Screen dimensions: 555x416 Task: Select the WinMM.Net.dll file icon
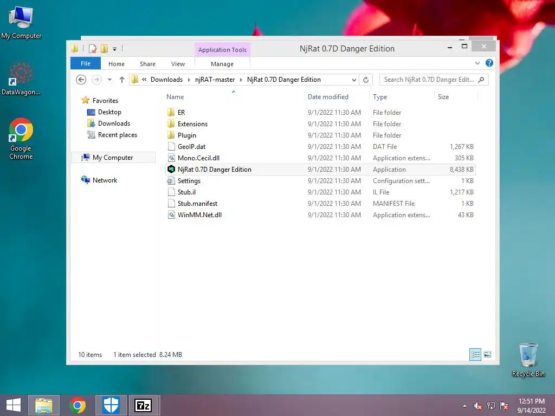[171, 214]
